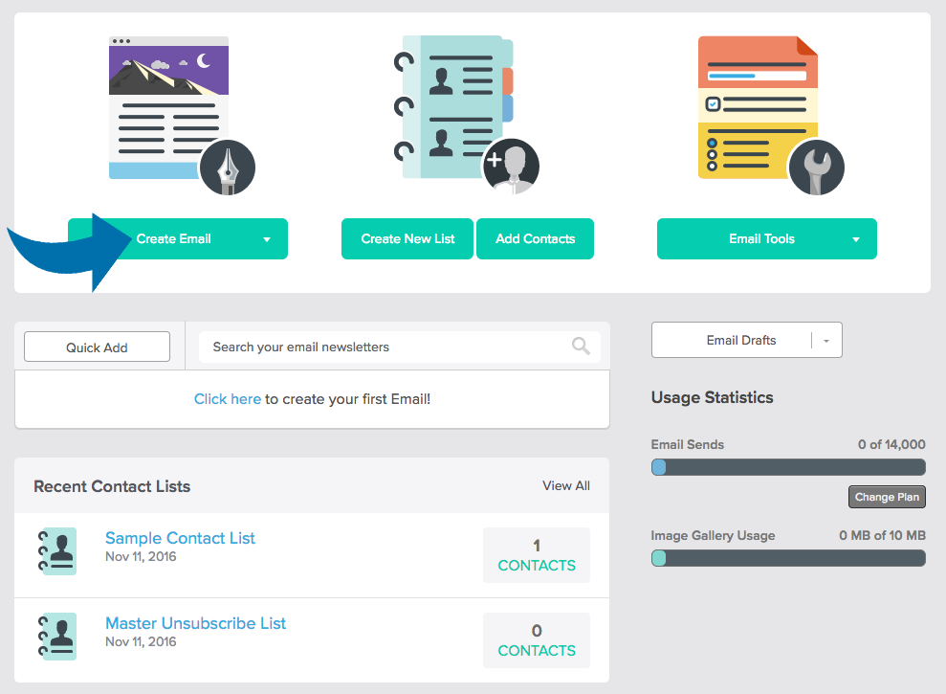
Task: Click View All contact lists
Action: [x=565, y=485]
